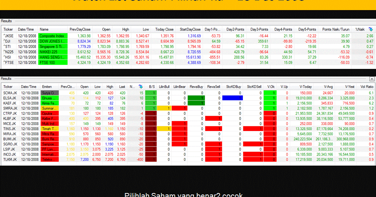The height and width of the screenshot is (197, 376).
Task: Click the DOW JONES I... name cell
Action: 53,41
